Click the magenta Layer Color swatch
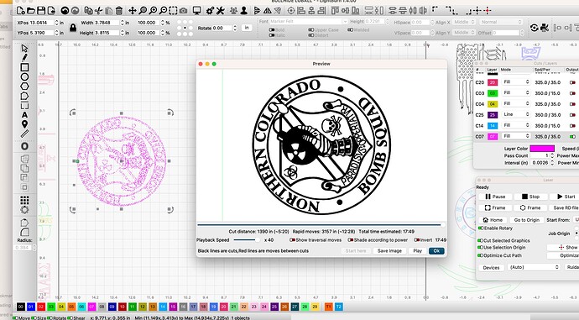Image resolution: width=579 pixels, height=320 pixels. (x=542, y=149)
